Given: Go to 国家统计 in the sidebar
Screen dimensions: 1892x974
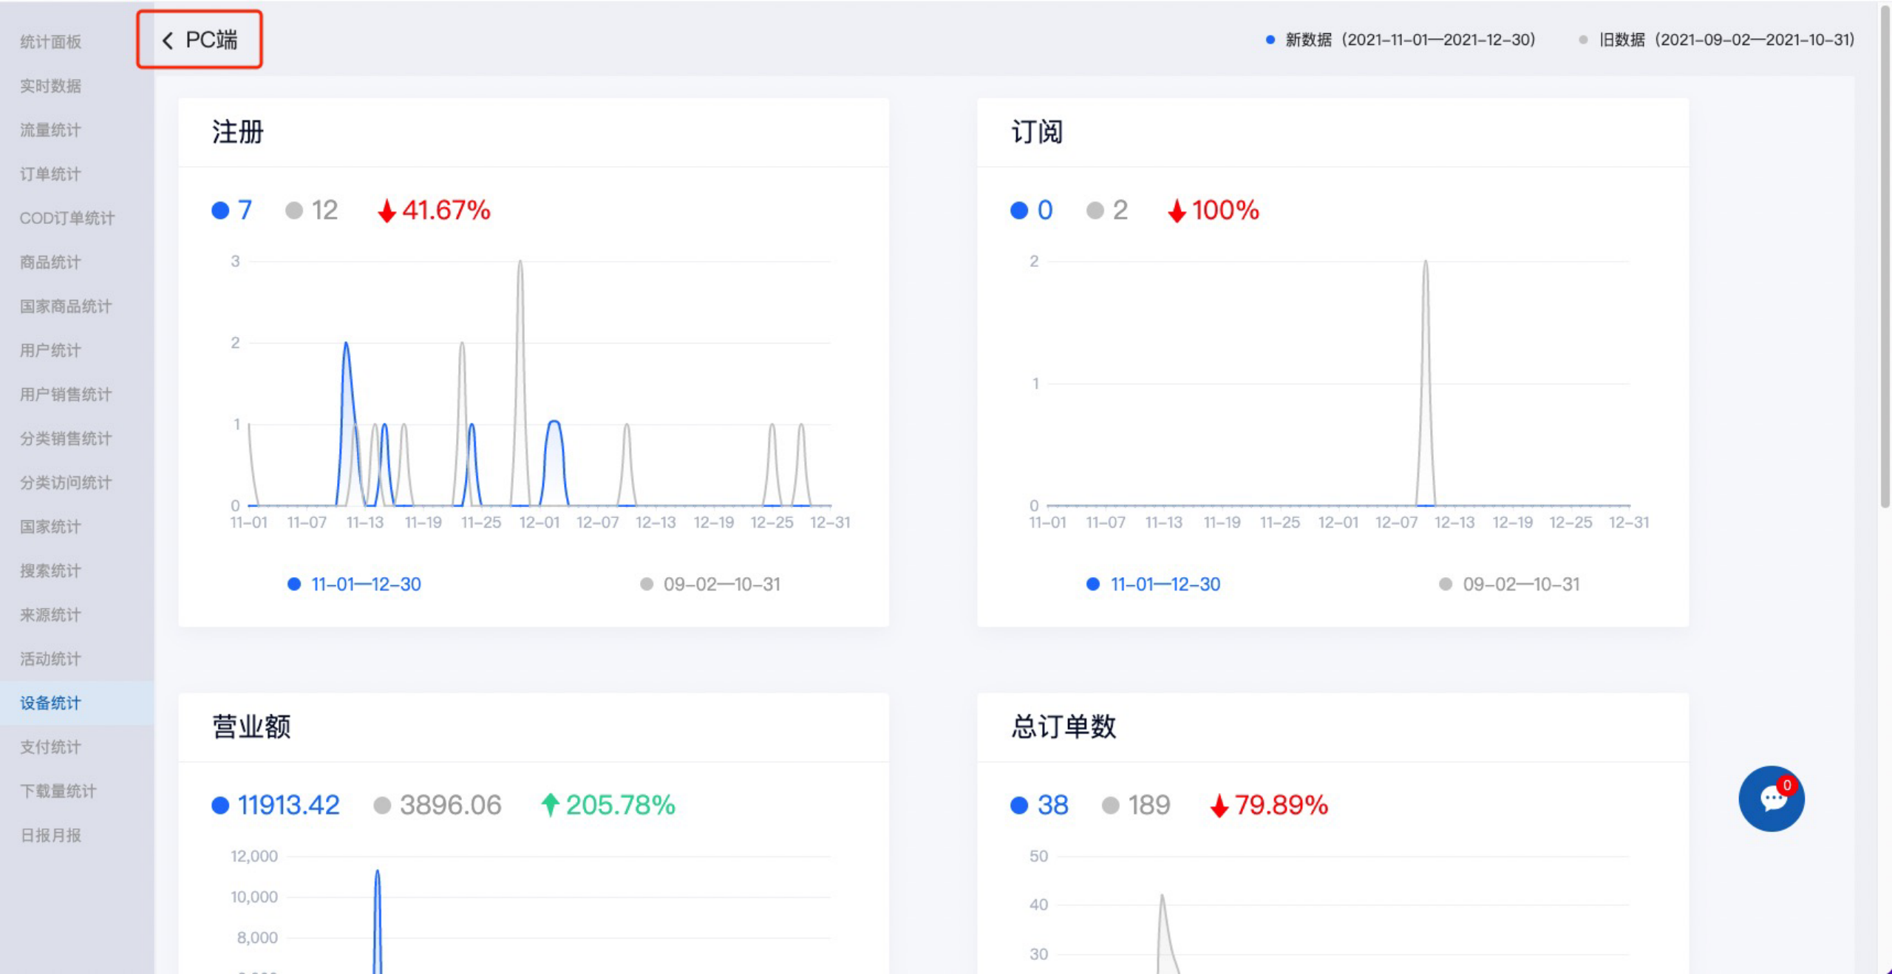Looking at the screenshot, I should point(50,527).
